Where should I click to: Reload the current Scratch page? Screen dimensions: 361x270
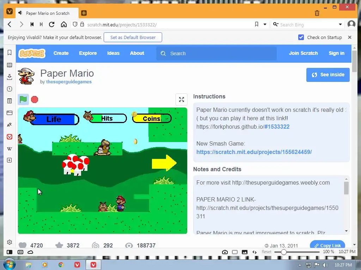51,24
